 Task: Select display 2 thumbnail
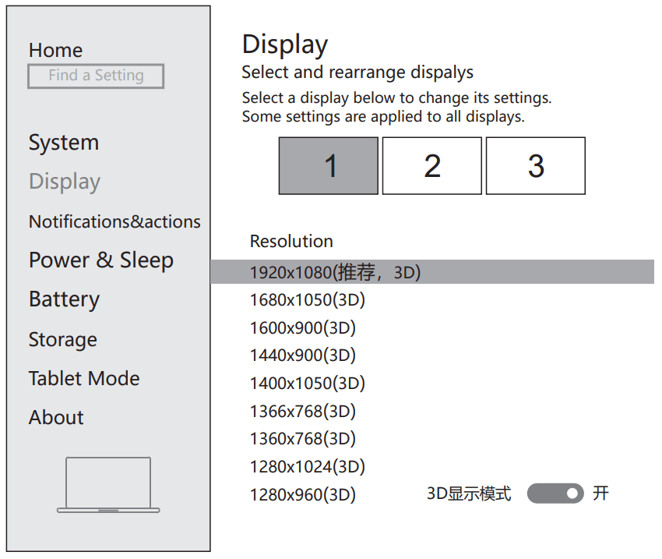coord(432,165)
